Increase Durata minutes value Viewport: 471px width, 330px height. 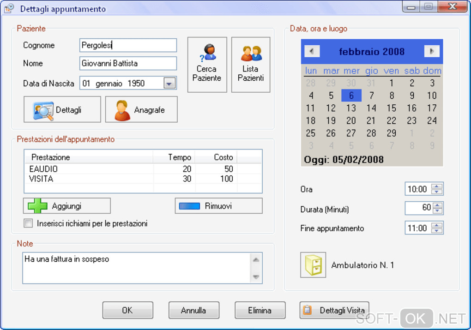(438, 205)
